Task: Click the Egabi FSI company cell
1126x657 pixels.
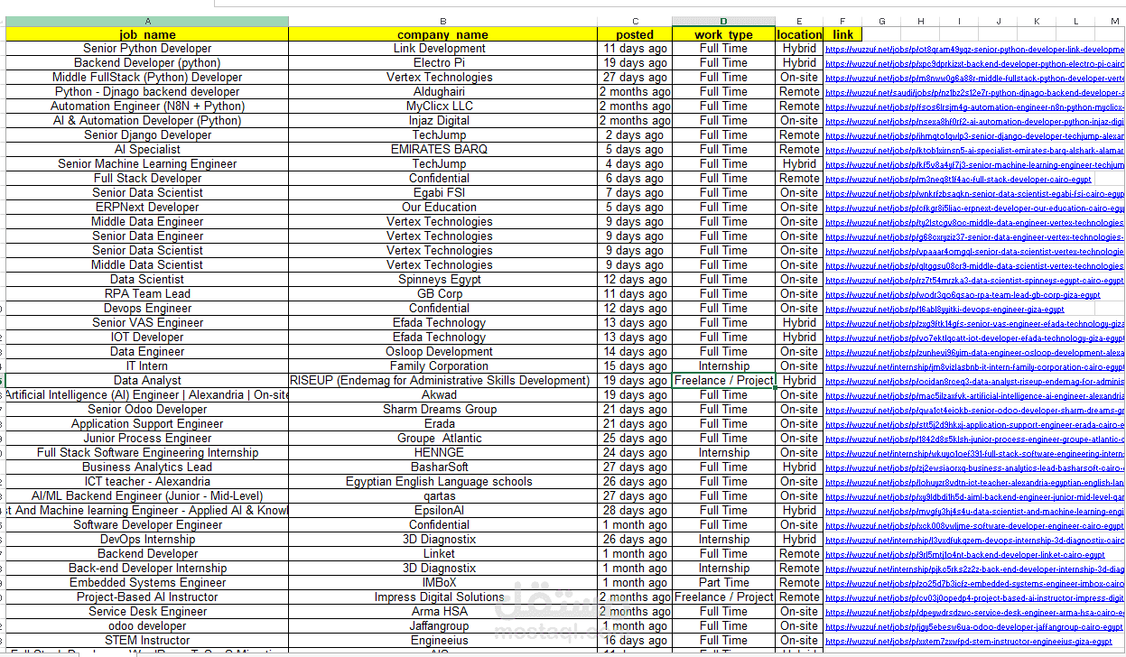Action: (442, 193)
